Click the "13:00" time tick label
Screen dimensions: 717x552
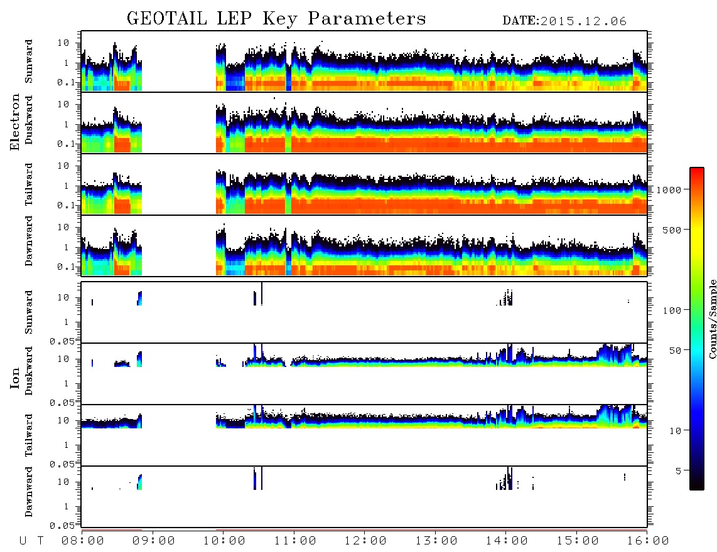[x=436, y=541]
